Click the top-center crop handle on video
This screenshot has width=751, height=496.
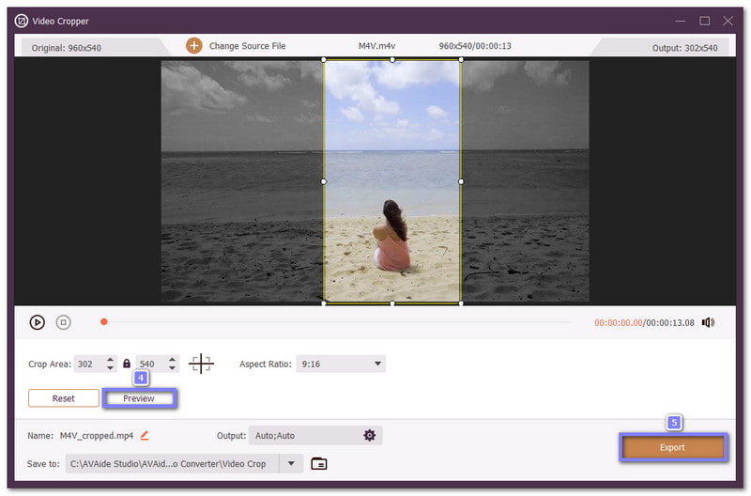[392, 60]
